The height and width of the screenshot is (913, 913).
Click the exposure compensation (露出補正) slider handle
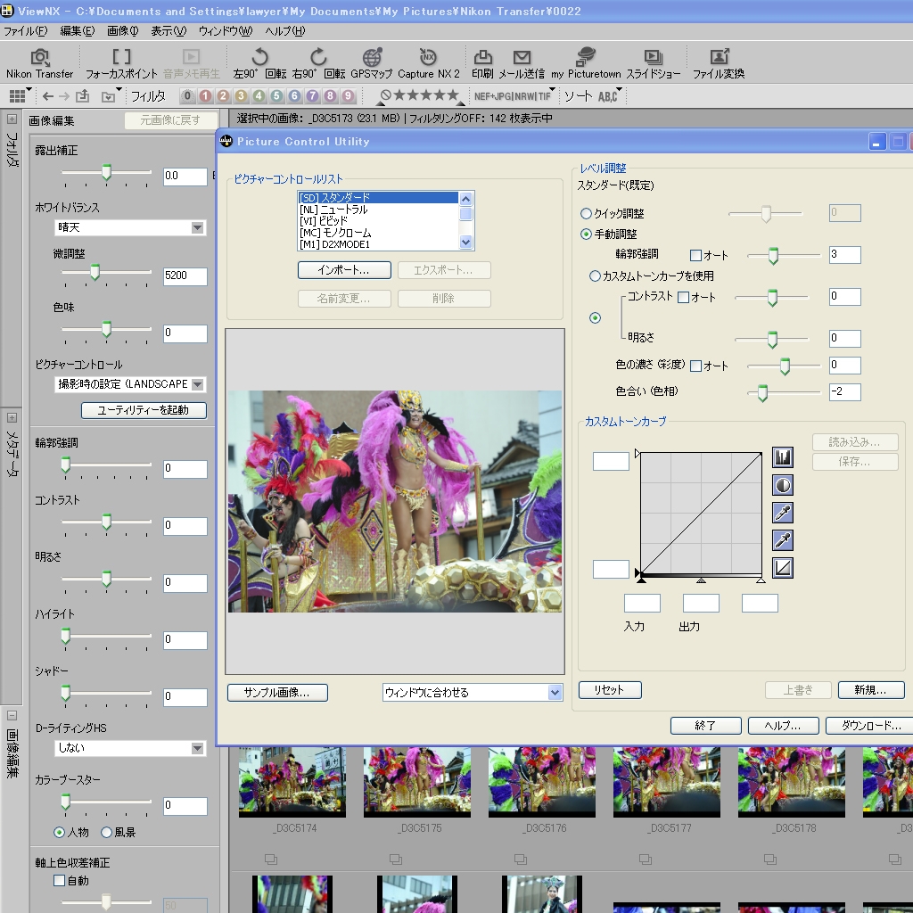click(106, 173)
